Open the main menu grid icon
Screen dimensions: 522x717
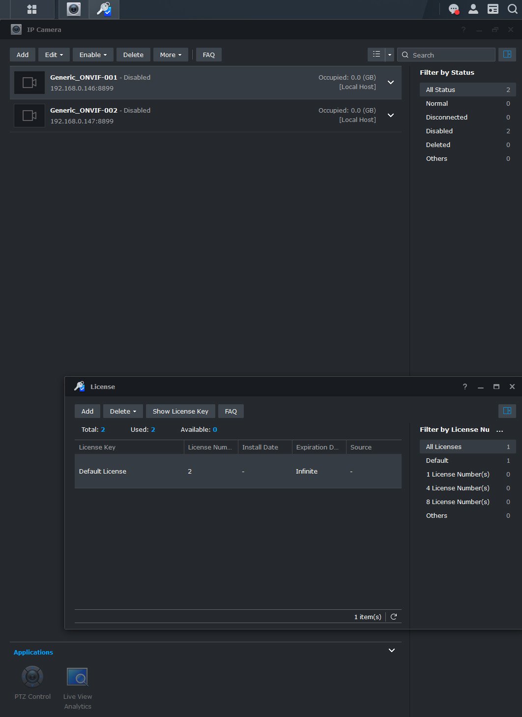(x=32, y=9)
